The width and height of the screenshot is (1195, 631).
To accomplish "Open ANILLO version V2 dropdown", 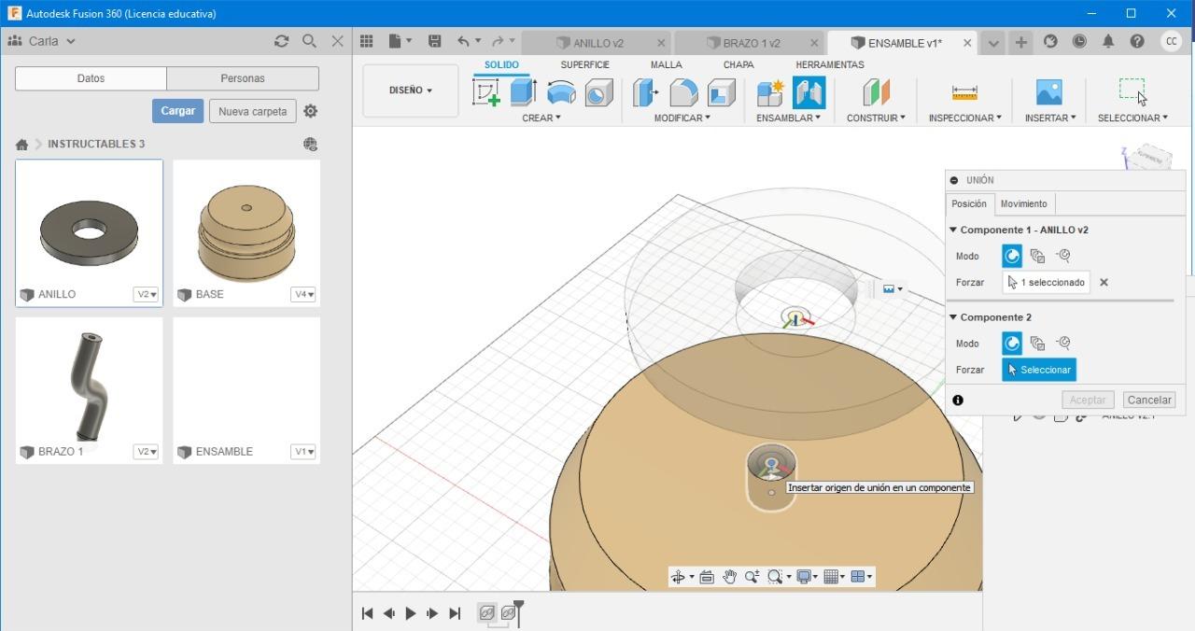I will [147, 294].
